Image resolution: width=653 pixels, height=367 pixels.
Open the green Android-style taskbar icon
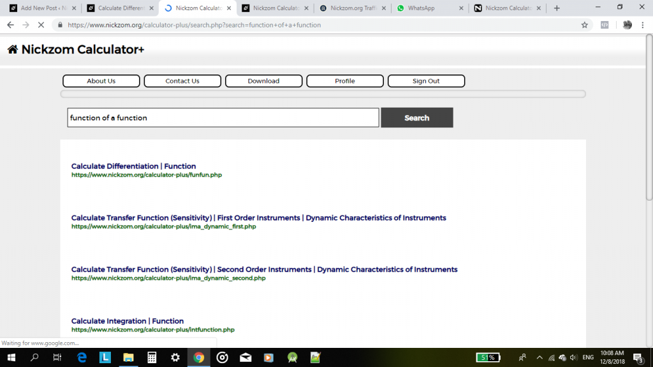coord(292,357)
